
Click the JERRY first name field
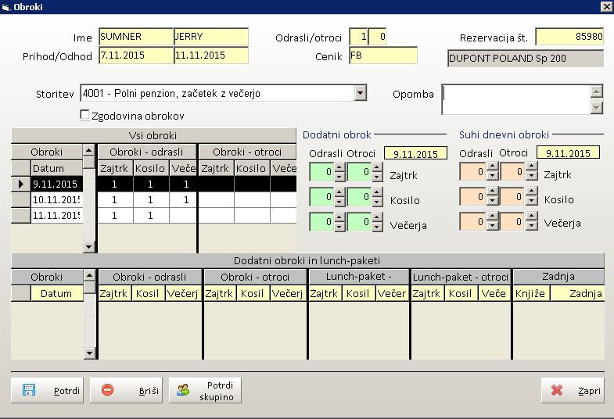[211, 37]
